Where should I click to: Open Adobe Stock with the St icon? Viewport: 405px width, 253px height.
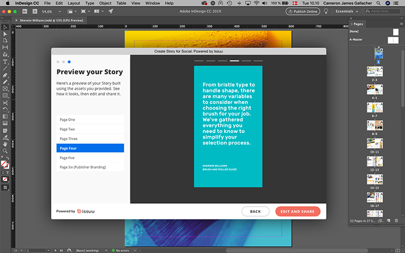(x=35, y=11)
